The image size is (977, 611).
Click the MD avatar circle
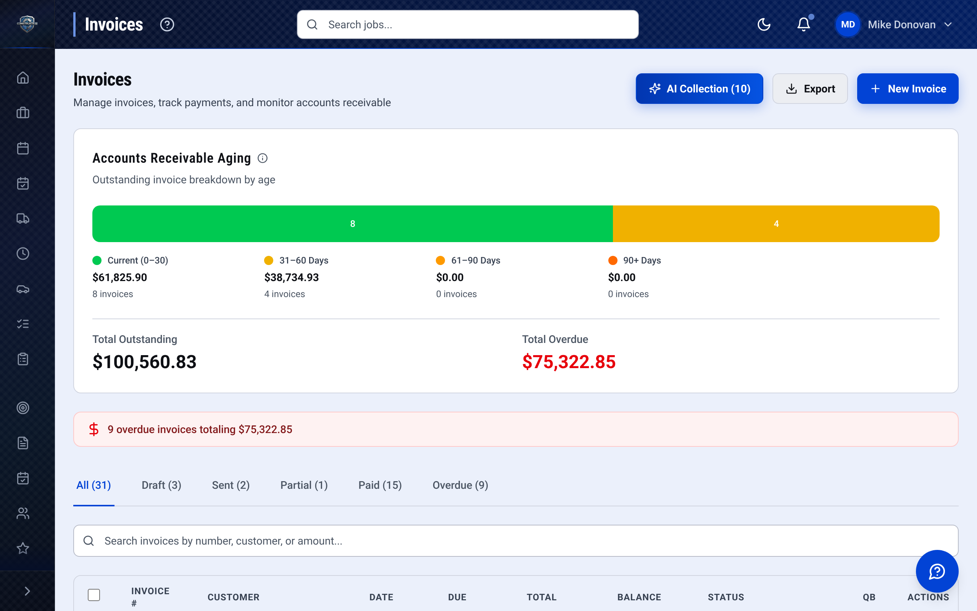click(x=848, y=25)
